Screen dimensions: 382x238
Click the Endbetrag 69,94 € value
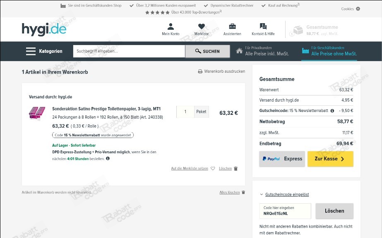point(345,143)
